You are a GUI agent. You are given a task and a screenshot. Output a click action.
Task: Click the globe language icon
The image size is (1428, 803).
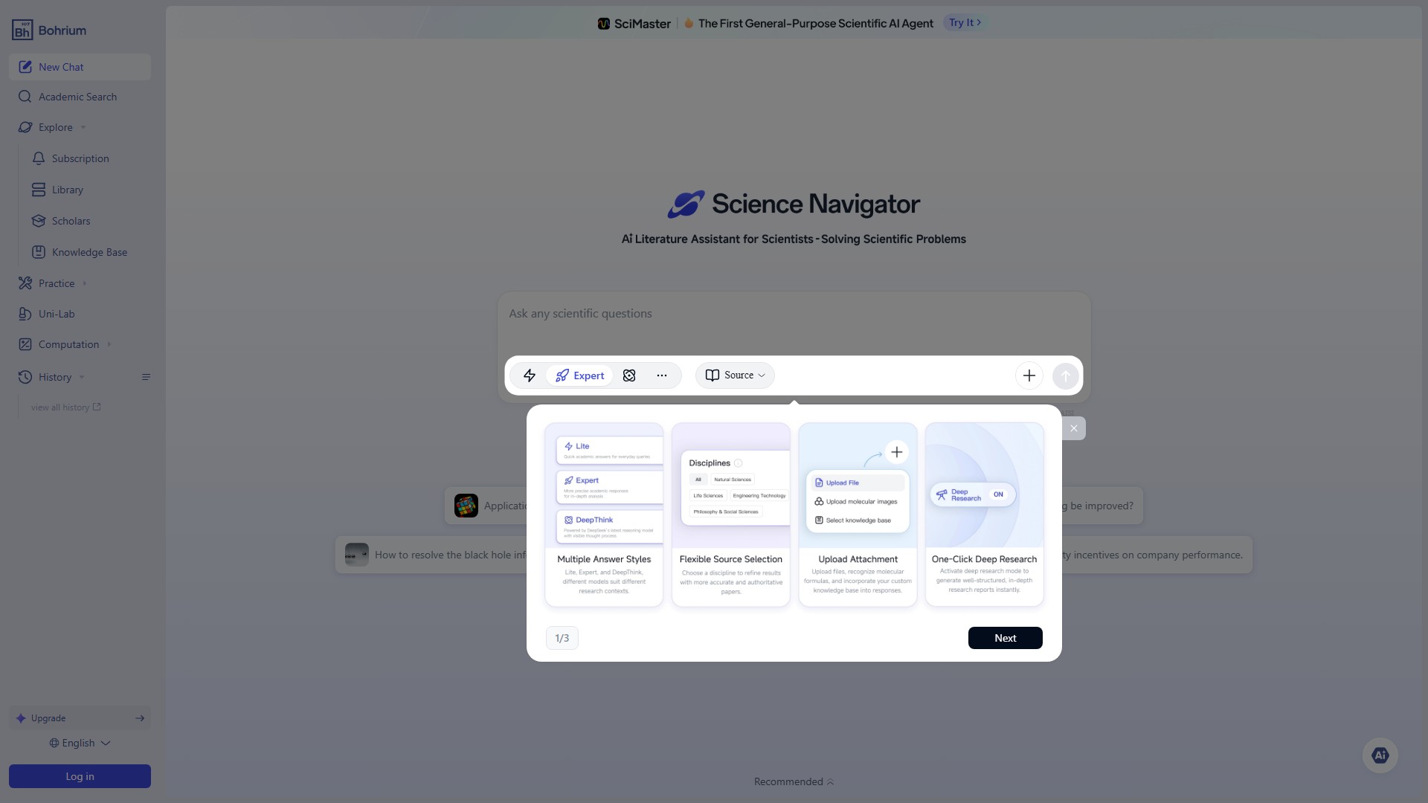tap(54, 743)
